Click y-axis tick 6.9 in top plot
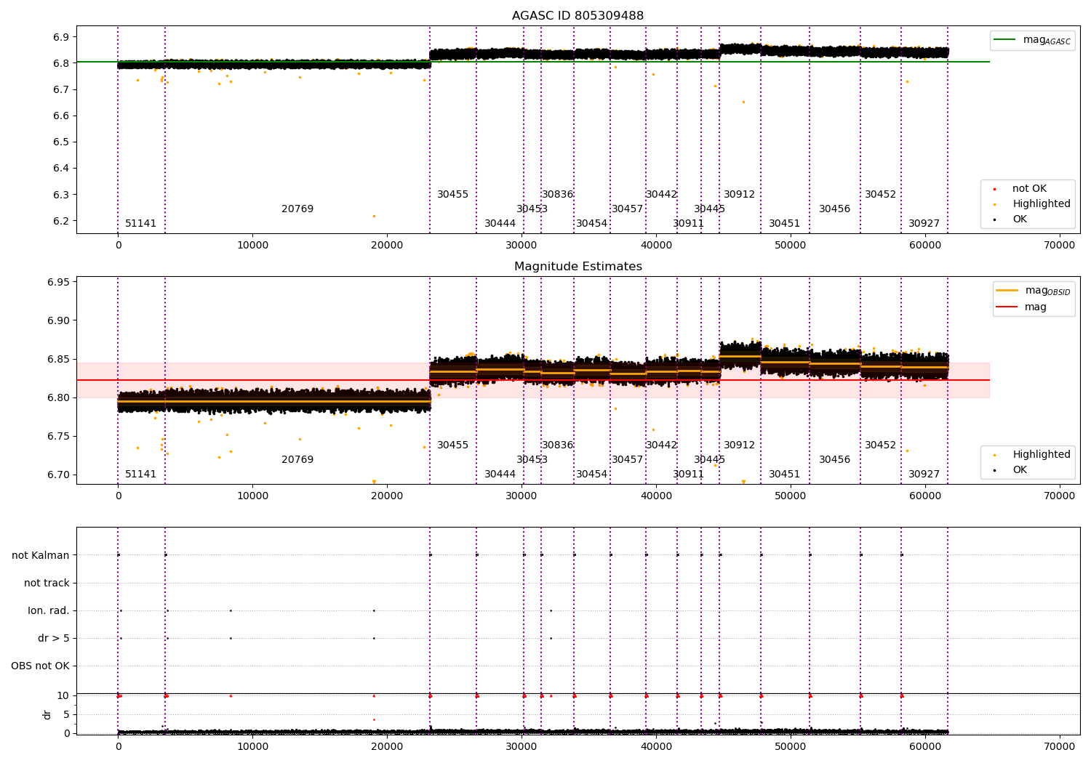The image size is (1091, 763). pos(61,37)
